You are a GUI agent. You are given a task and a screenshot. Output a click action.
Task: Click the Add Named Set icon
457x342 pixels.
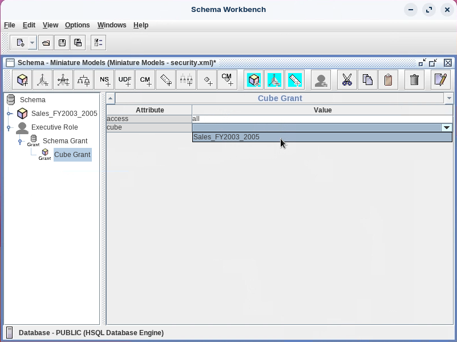tap(104, 79)
